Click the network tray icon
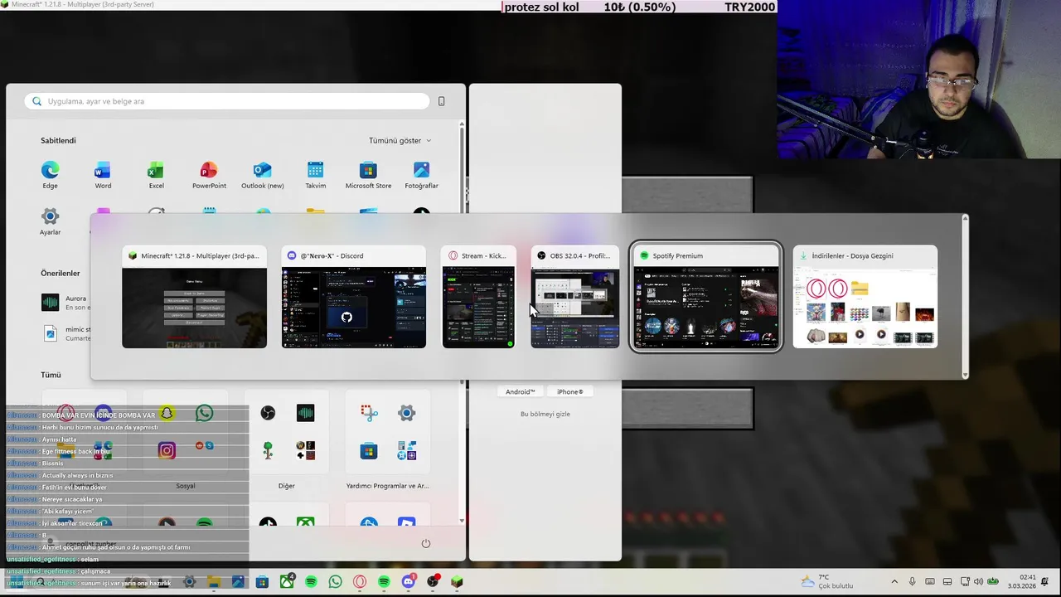The image size is (1061, 597). [966, 582]
